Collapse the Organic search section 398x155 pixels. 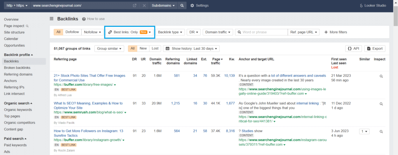tap(18, 103)
